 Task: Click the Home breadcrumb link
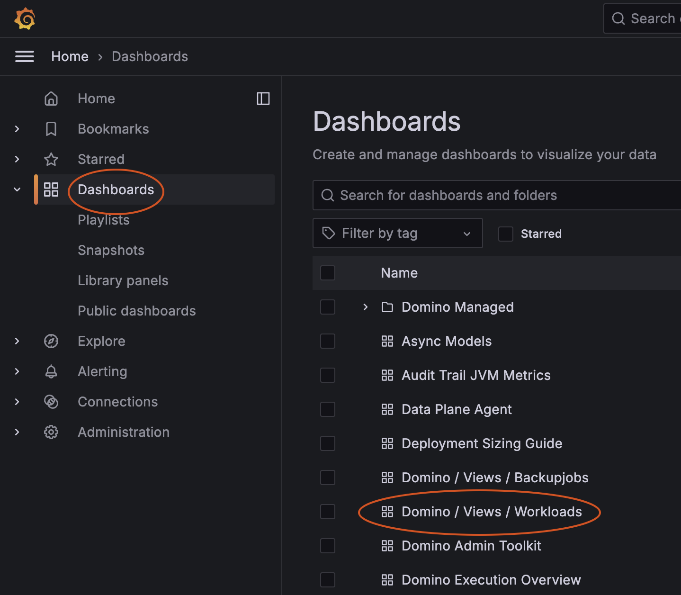coord(70,56)
